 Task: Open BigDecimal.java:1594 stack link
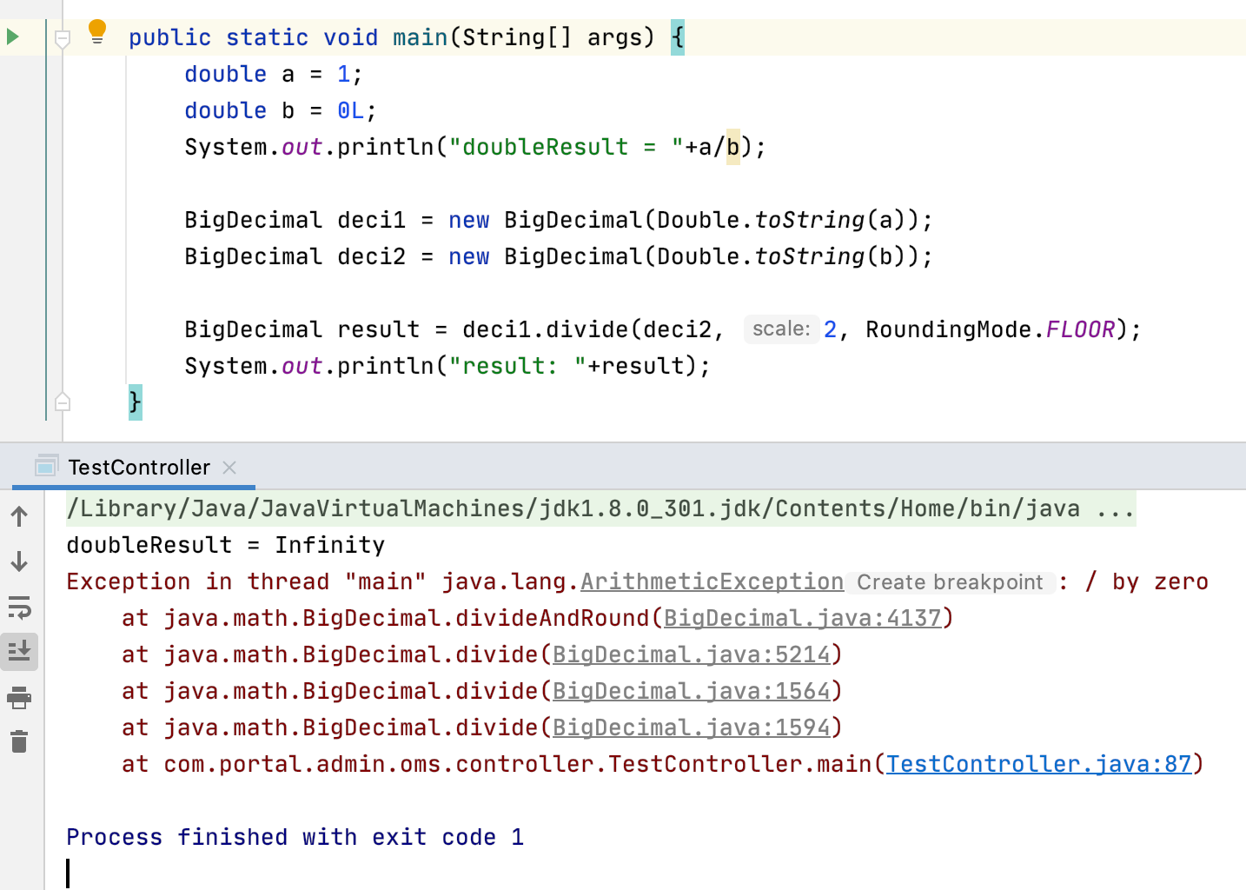[692, 727]
